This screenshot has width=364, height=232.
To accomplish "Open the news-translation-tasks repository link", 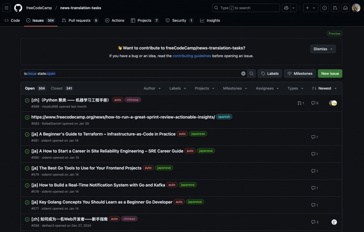I will coord(81,8).
